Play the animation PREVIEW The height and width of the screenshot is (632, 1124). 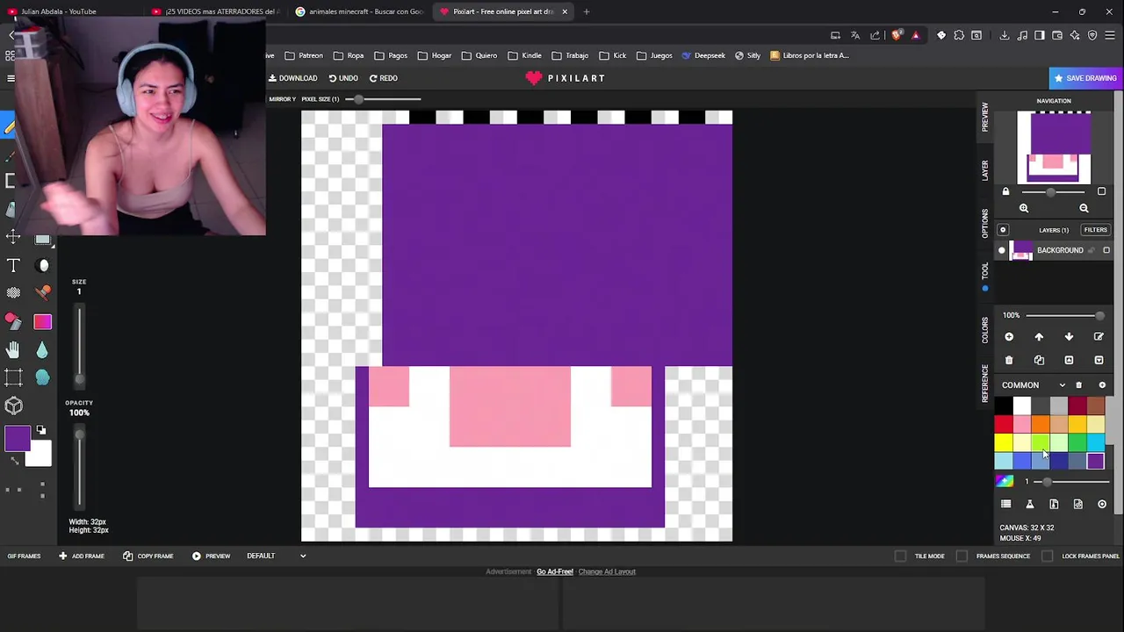(x=211, y=556)
